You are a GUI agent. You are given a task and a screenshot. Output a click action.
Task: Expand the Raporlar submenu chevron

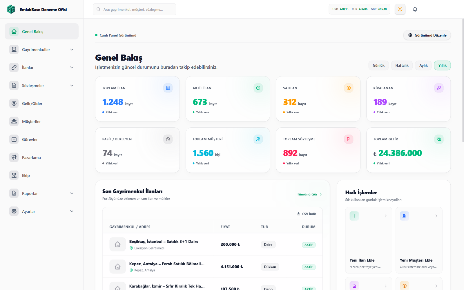tap(72, 193)
